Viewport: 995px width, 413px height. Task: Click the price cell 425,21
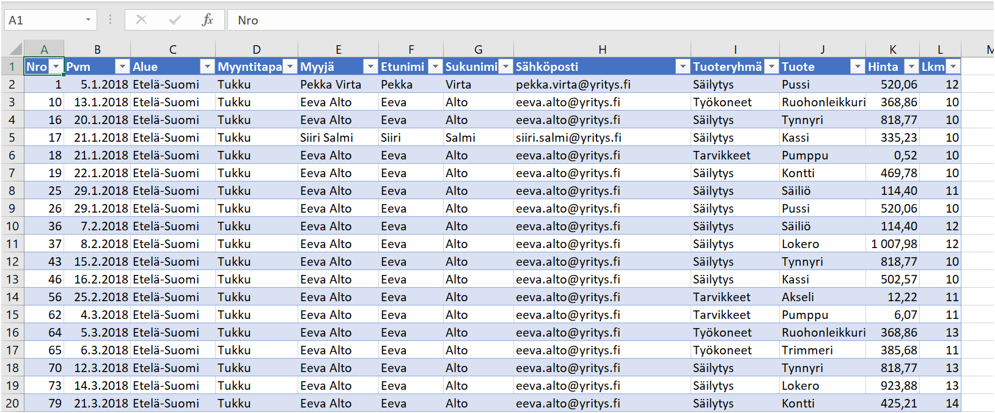892,403
